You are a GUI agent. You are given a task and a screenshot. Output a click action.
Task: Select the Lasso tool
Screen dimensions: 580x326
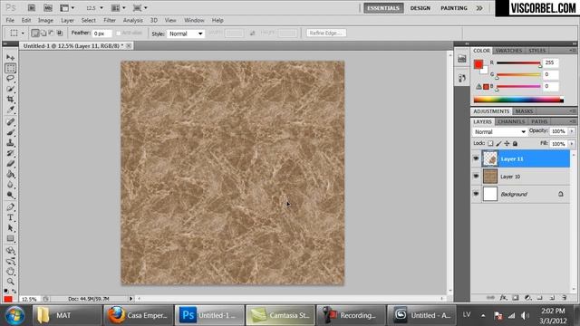point(10,79)
